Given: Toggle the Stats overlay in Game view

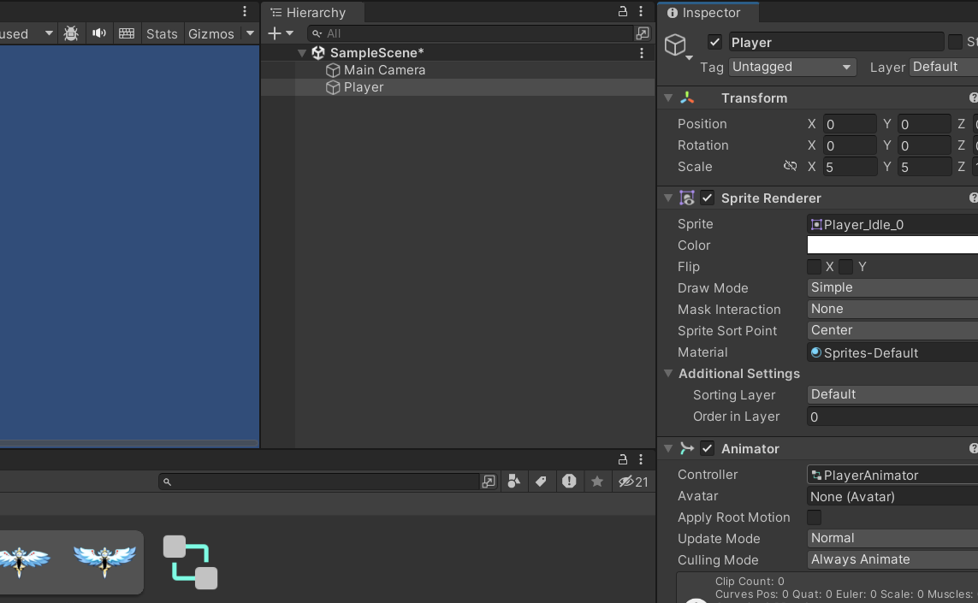Looking at the screenshot, I should (162, 33).
